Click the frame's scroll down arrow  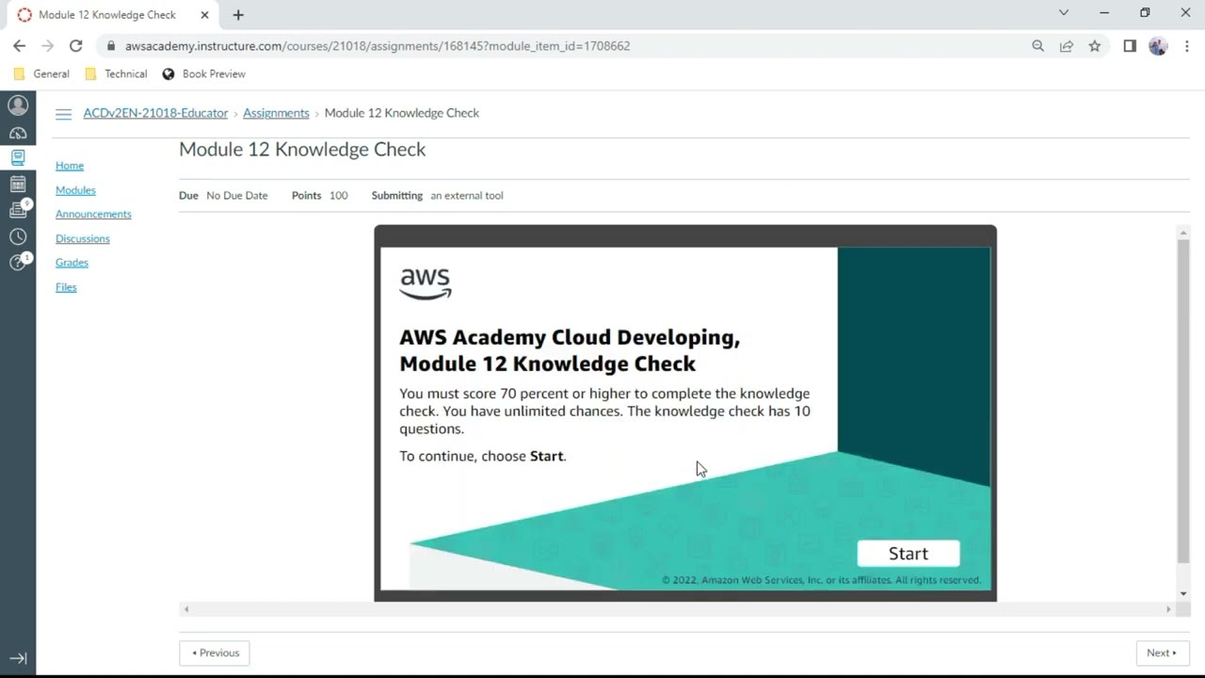(1183, 594)
